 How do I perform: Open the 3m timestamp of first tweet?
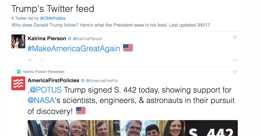pyautogui.click(x=235, y=60)
